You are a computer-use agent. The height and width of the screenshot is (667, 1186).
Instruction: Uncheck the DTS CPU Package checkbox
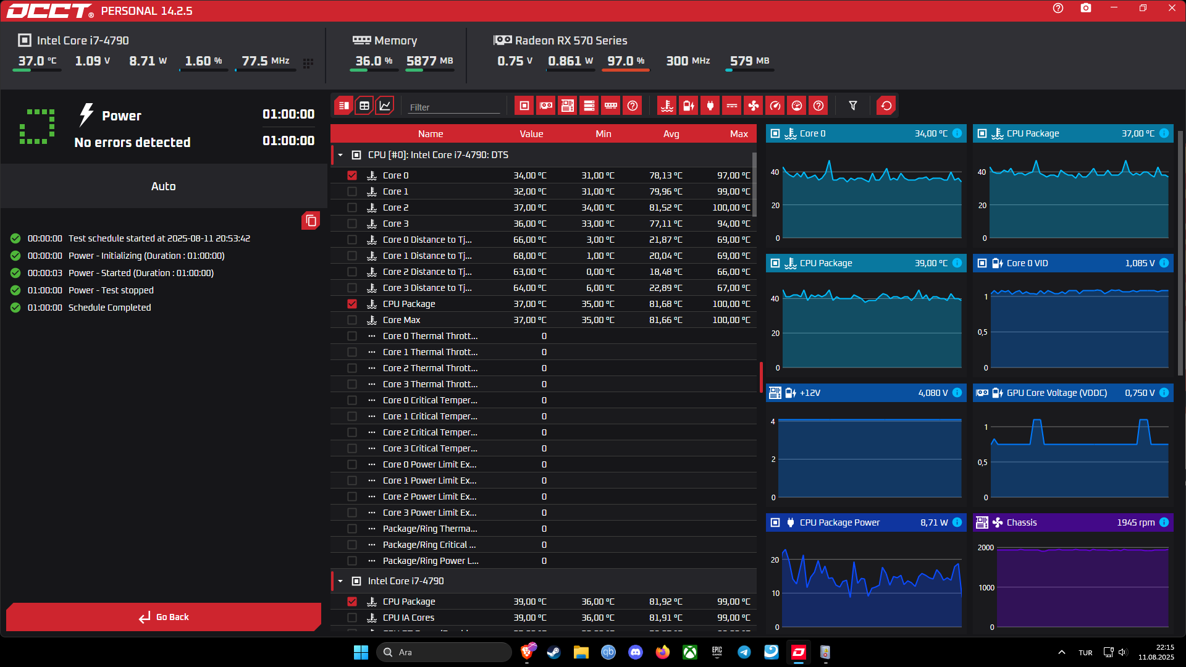pyautogui.click(x=352, y=304)
